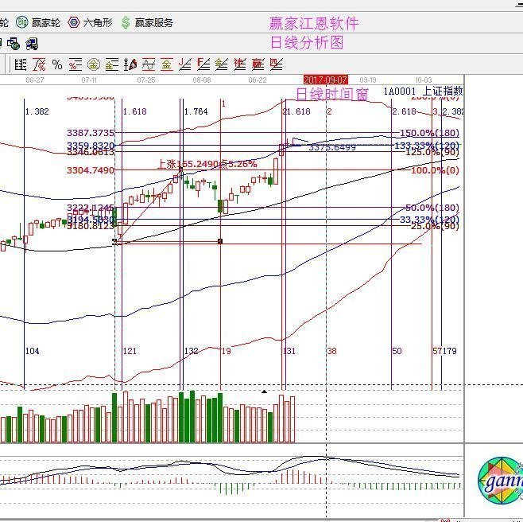Screen dimensions: 523x522
Task: Click the 2.618 time window ratio label
Action: (405, 111)
